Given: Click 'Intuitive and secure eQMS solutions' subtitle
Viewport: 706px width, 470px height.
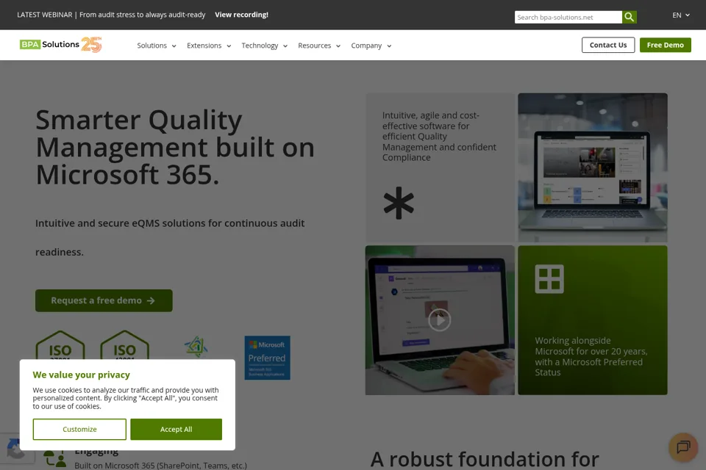Looking at the screenshot, I should (170, 237).
